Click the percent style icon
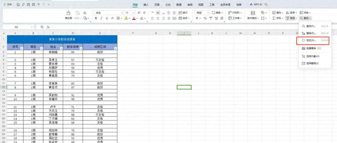Screen dimensions: 337x143 click(x=205, y=18)
